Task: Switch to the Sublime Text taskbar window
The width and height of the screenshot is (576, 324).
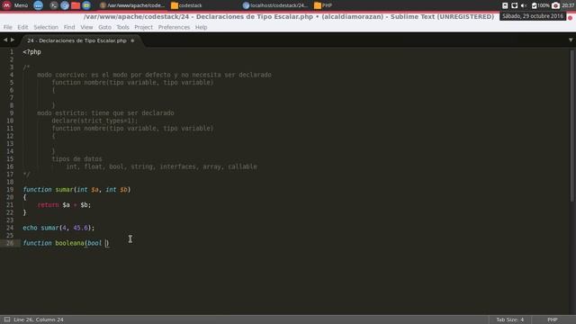Action: [x=132, y=5]
